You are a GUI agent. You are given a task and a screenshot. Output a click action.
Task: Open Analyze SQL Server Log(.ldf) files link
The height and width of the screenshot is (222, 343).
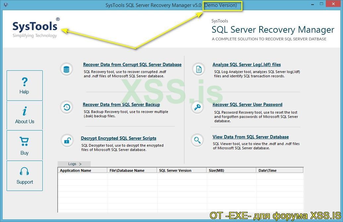[x=247, y=65]
